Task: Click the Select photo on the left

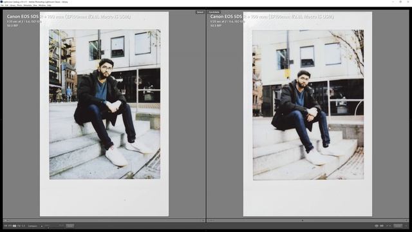Action: (104, 114)
